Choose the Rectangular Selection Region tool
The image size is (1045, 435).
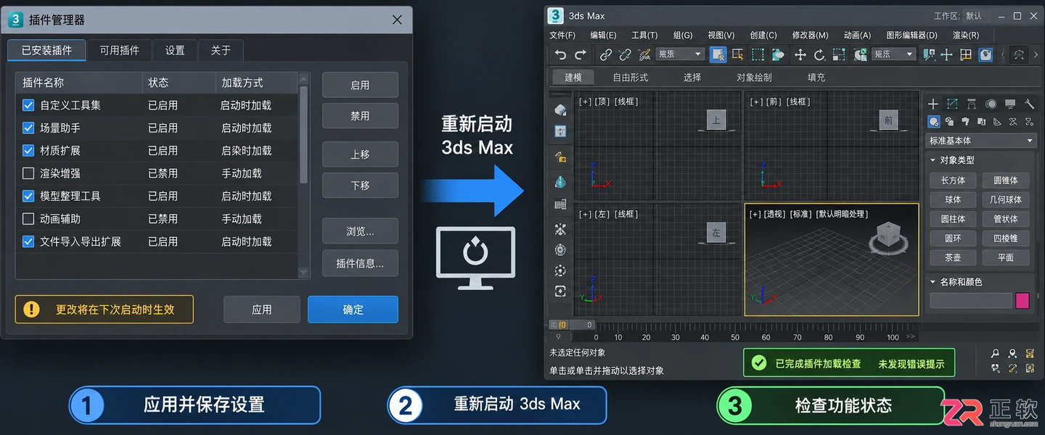point(758,54)
